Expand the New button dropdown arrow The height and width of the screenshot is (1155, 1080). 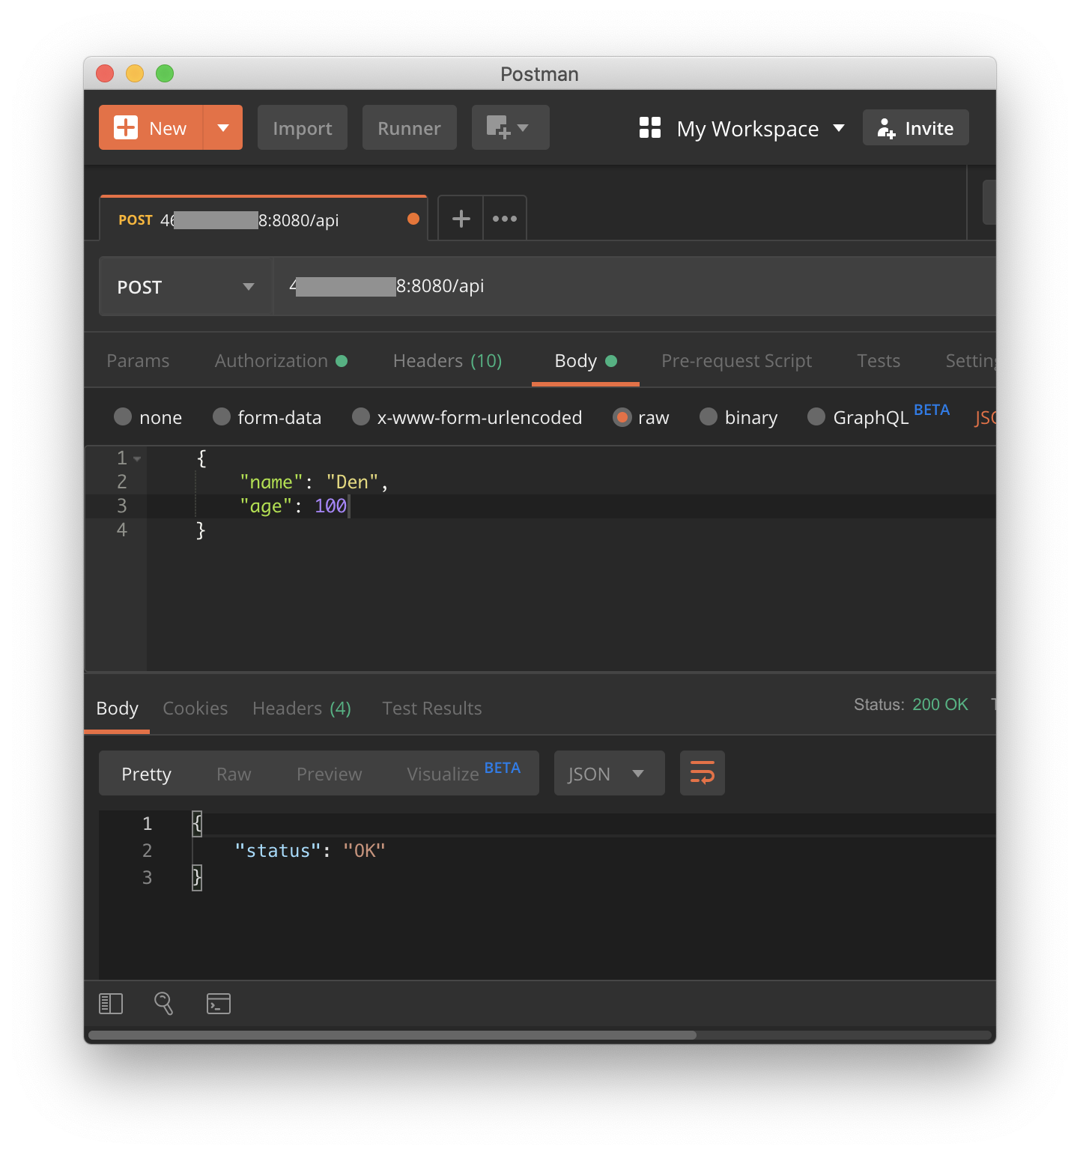(223, 127)
